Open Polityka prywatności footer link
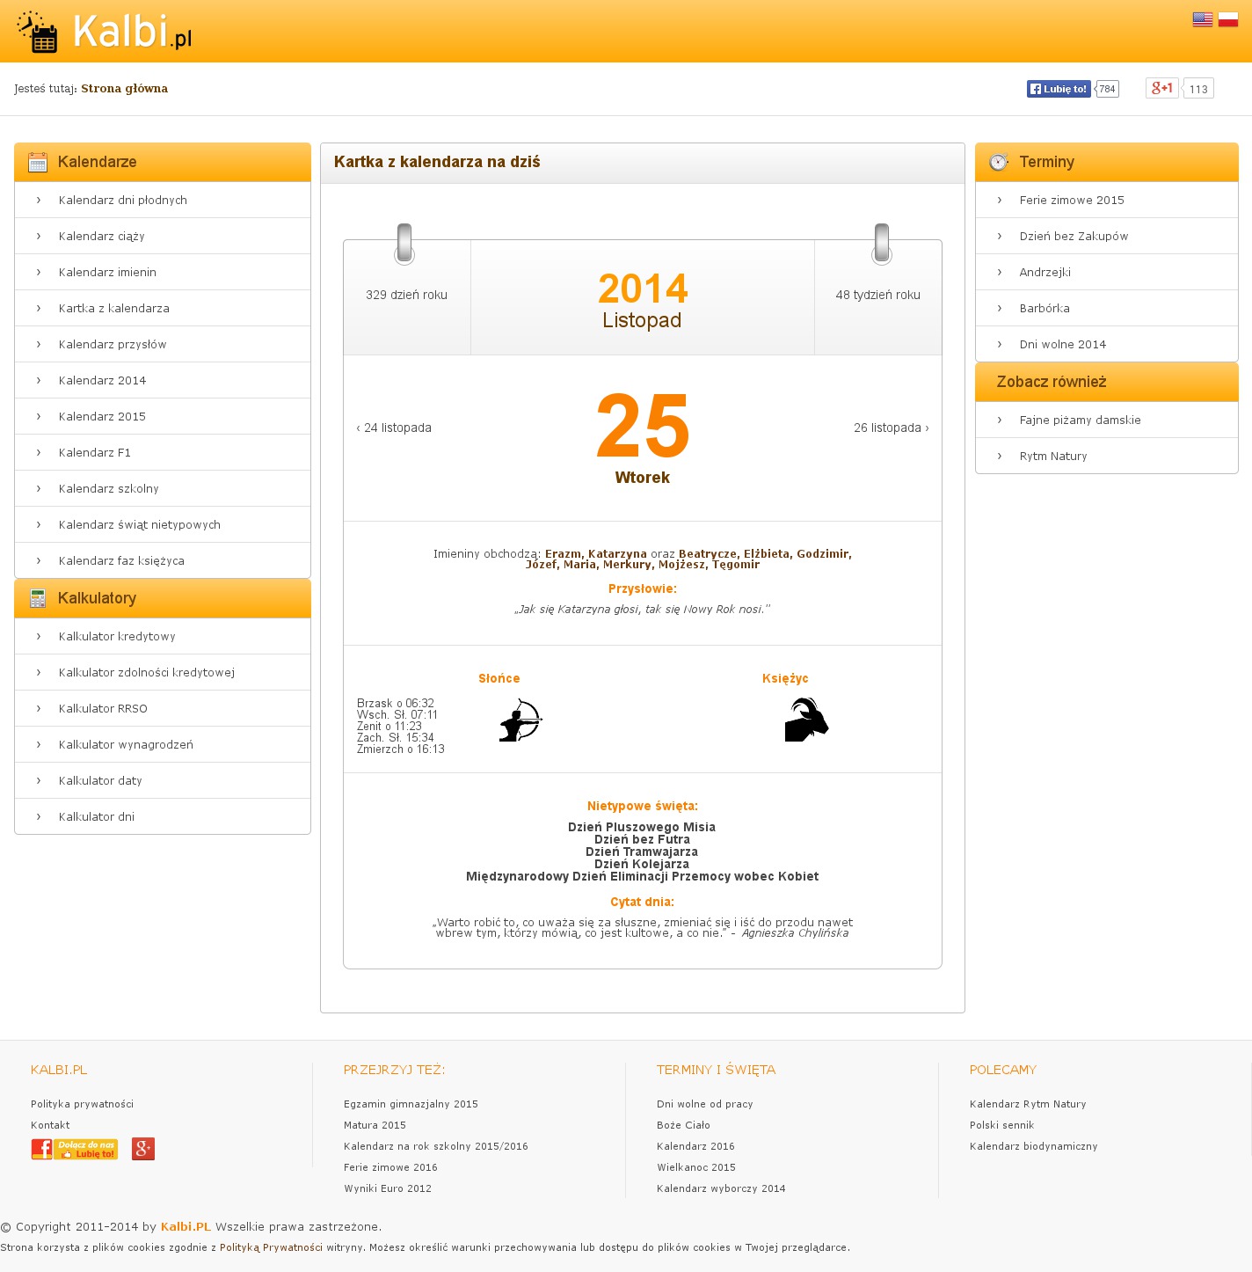This screenshot has width=1252, height=1272. [82, 1104]
